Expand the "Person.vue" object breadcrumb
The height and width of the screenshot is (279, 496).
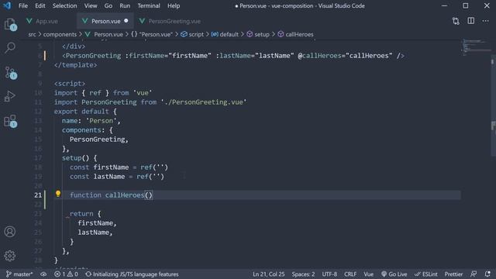click(152, 34)
